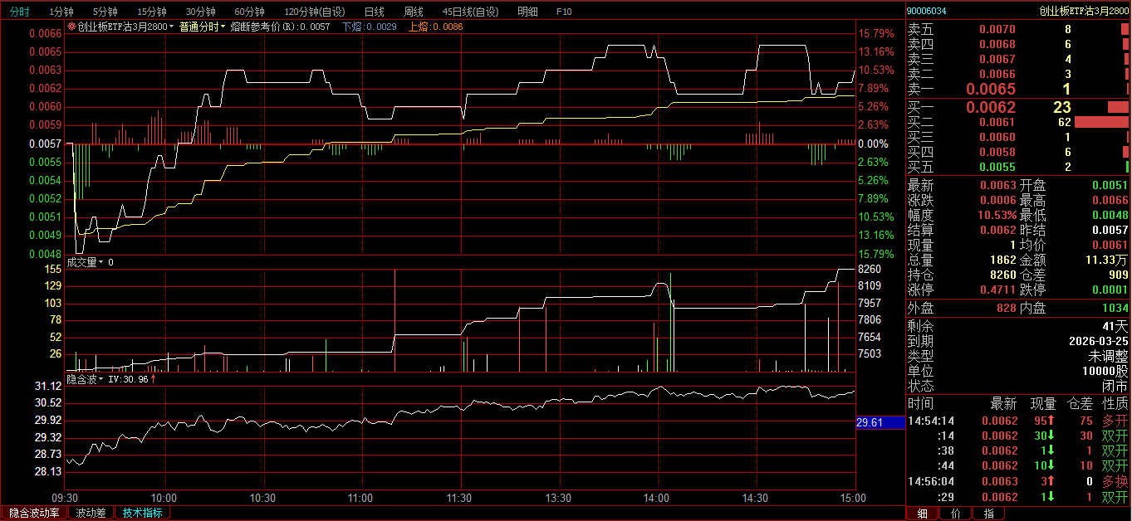Click the 买二 volume bar in order book
The height and width of the screenshot is (521, 1132).
(1101, 122)
